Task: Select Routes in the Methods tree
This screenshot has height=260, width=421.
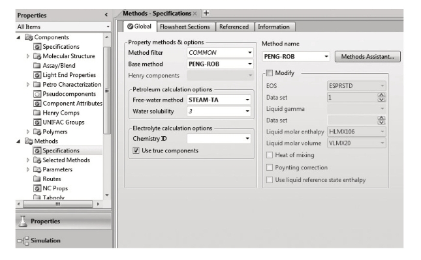Action: [x=52, y=179]
